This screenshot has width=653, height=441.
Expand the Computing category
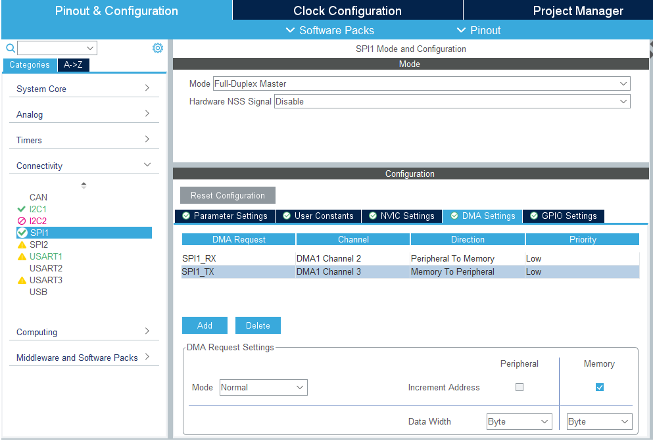(x=84, y=332)
